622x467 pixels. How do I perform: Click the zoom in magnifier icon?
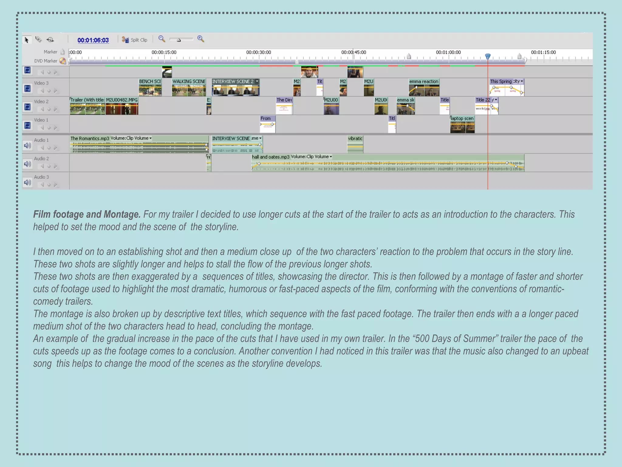point(200,39)
